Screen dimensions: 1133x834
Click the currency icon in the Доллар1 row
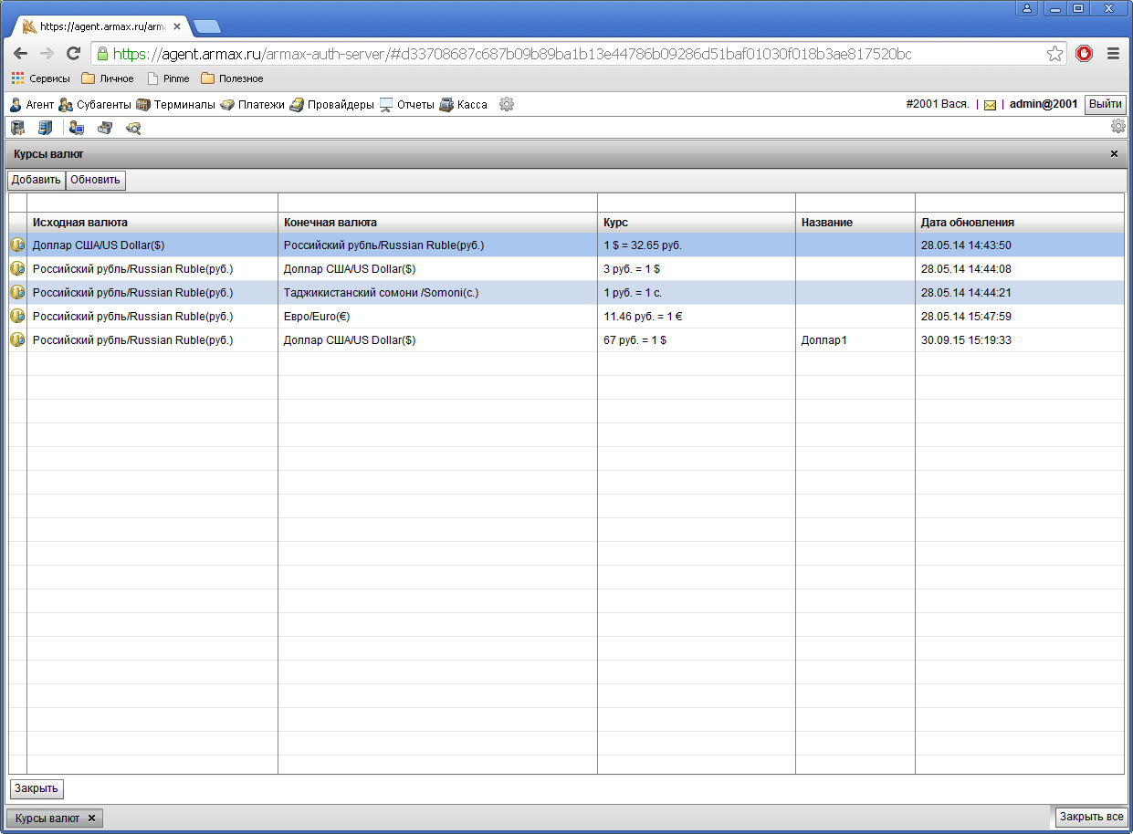click(x=17, y=340)
